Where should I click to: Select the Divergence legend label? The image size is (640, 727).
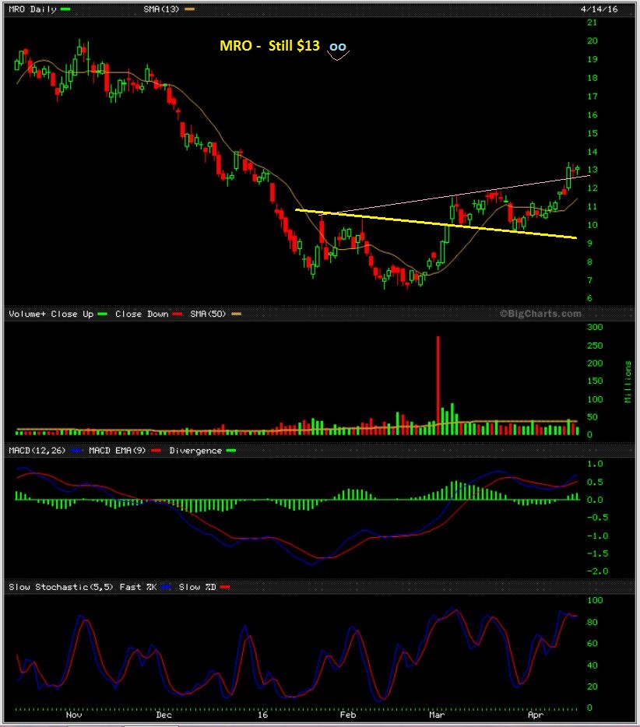click(x=195, y=450)
